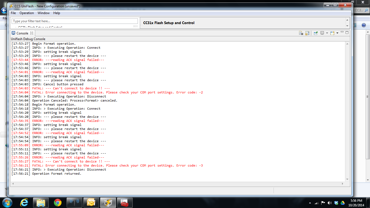Focus the 'Type your filter text here' field
Screen dimensions: 370x208
click(75, 21)
